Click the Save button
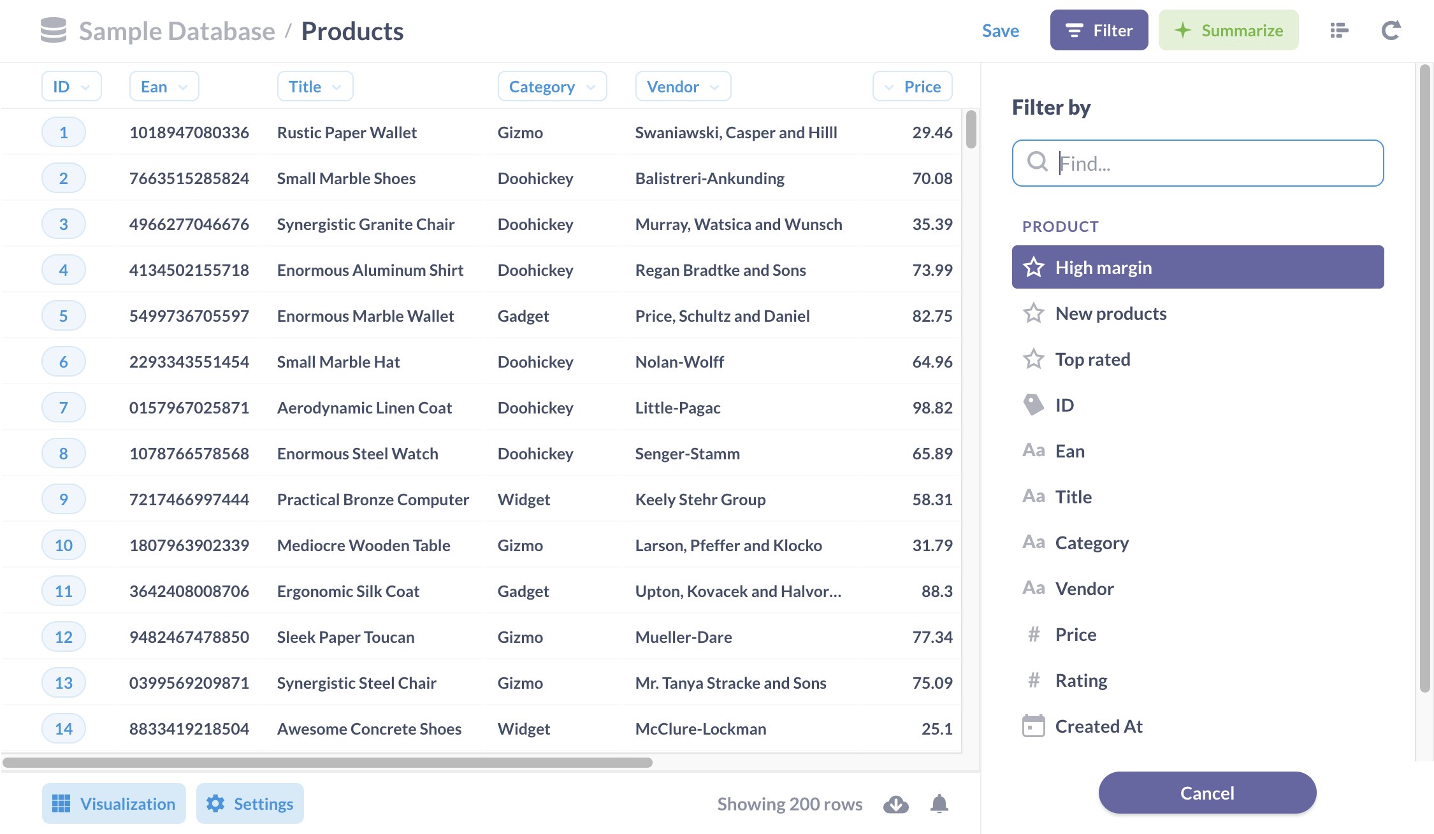 point(999,31)
